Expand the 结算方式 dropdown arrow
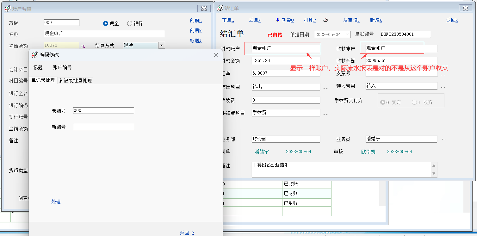 point(162,45)
